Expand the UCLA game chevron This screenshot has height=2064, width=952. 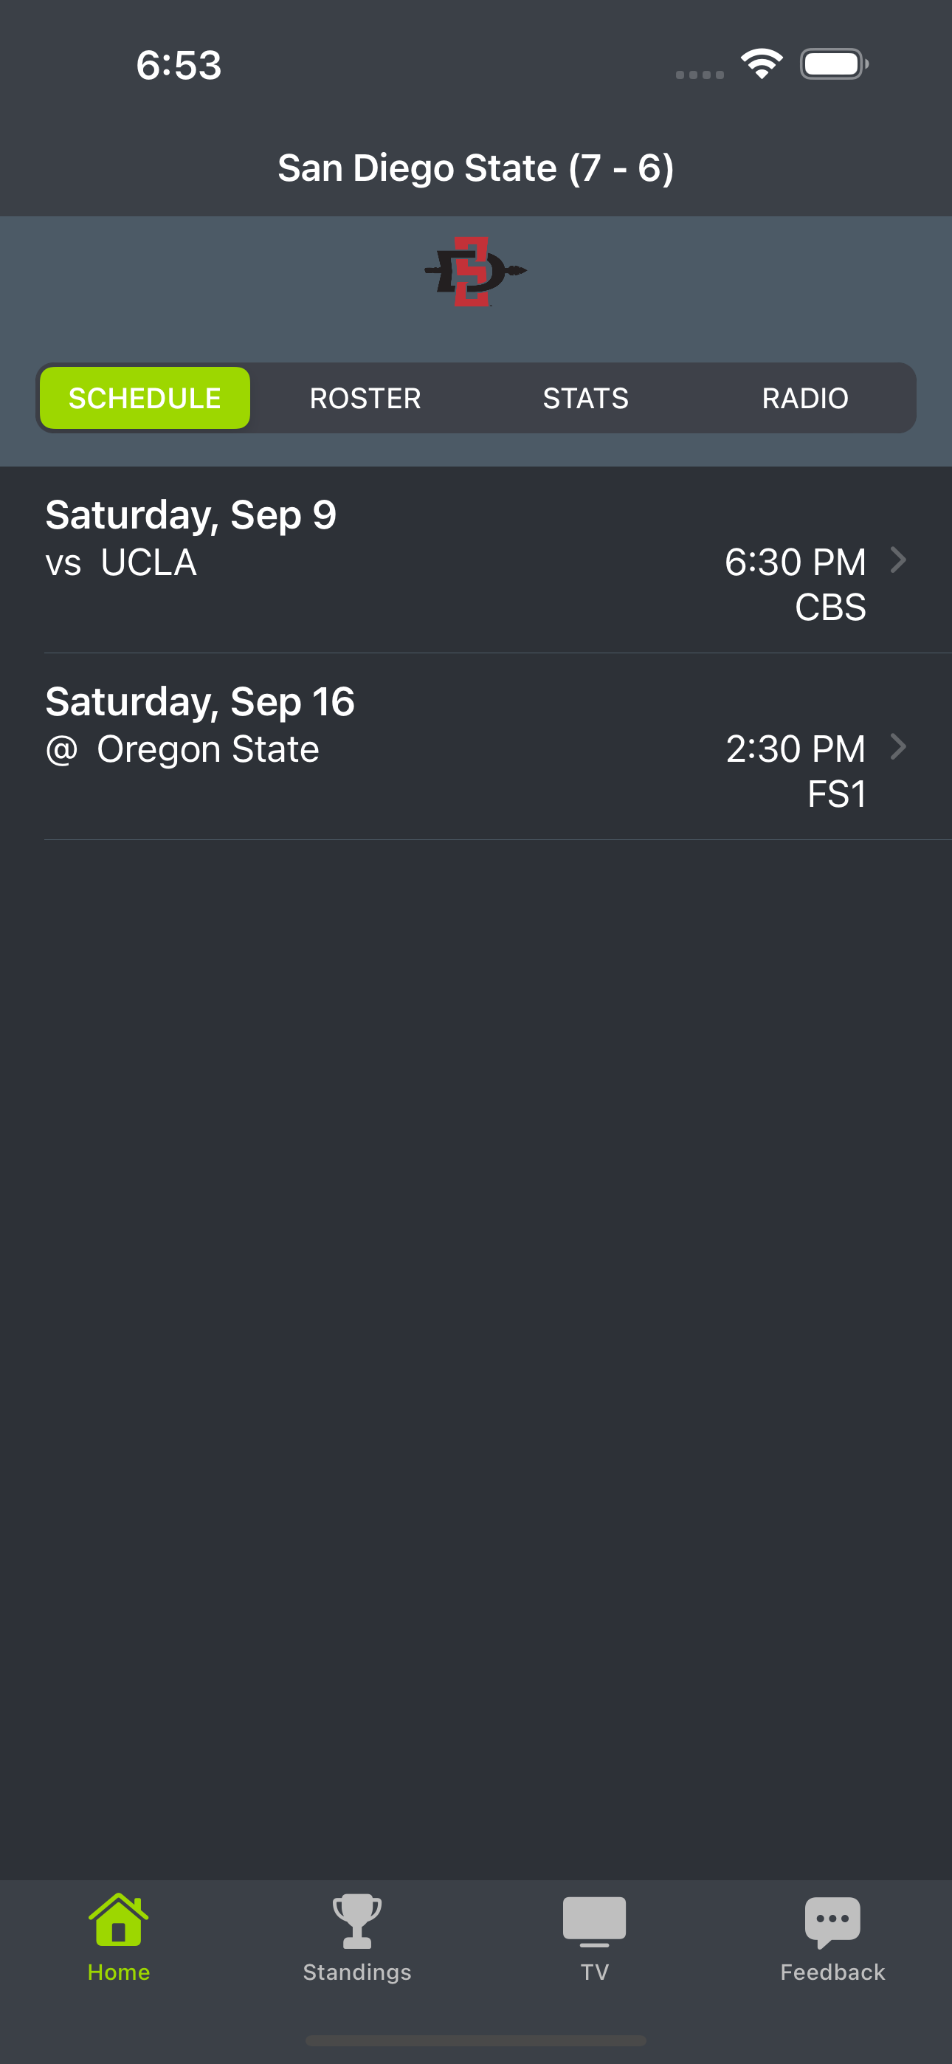point(898,560)
